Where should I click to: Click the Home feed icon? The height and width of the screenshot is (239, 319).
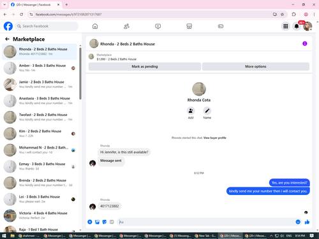(95, 26)
